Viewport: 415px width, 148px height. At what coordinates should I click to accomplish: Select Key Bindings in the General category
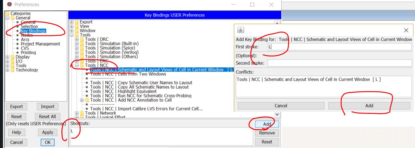pos(33,31)
